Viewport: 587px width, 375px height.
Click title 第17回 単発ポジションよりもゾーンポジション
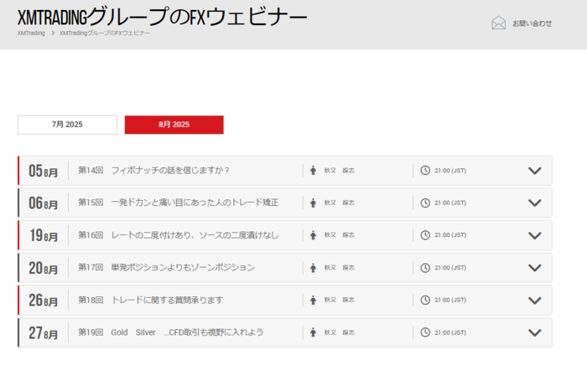pyautogui.click(x=166, y=267)
